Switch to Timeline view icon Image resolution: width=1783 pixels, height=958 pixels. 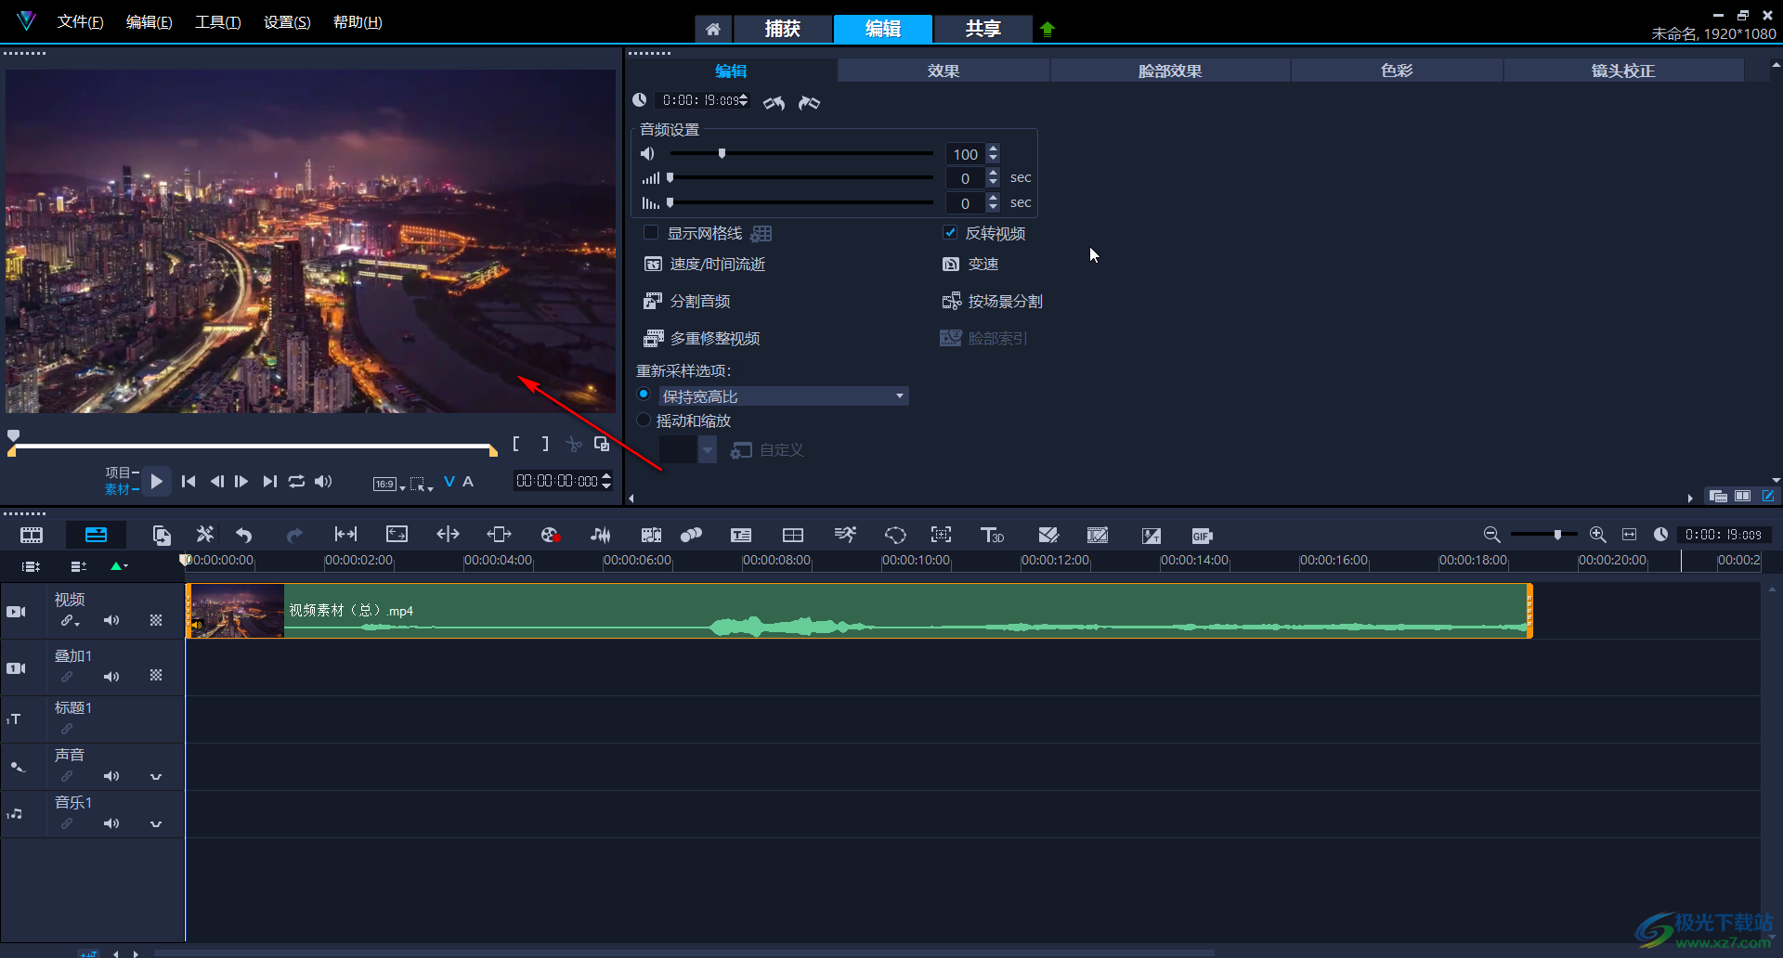pos(96,535)
